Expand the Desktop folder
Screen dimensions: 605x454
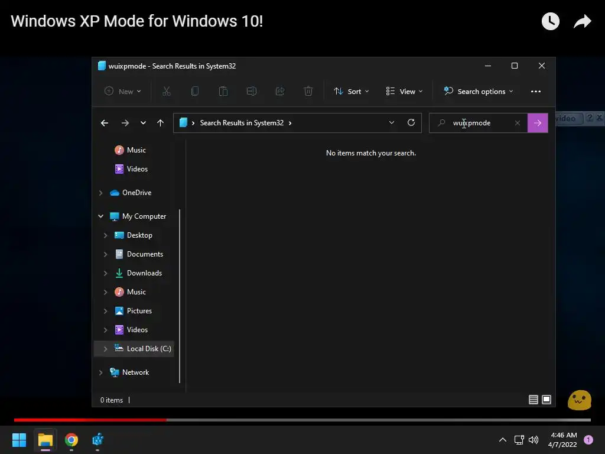click(x=105, y=235)
